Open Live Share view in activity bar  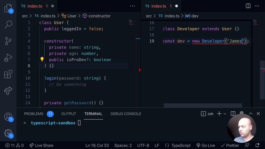[x=8, y=91]
